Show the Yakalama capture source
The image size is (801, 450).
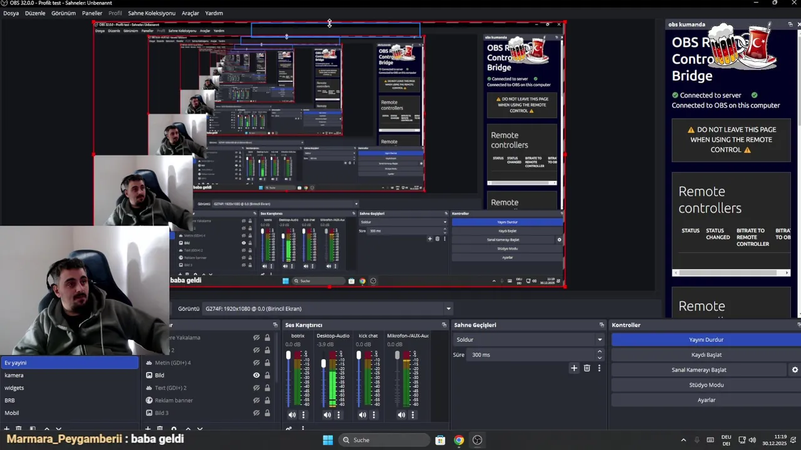coord(256,337)
